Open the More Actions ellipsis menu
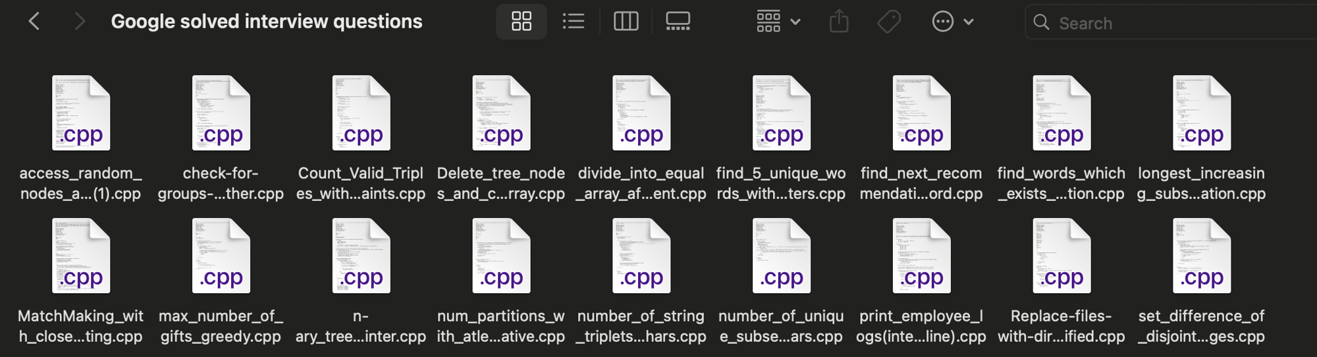 [952, 22]
